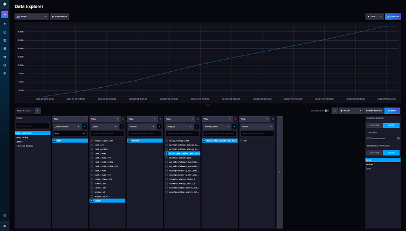This screenshot has width=406, height=231.
Task: Click the line-chart icon in the left sidebar
Action: pyautogui.click(x=5, y=32)
